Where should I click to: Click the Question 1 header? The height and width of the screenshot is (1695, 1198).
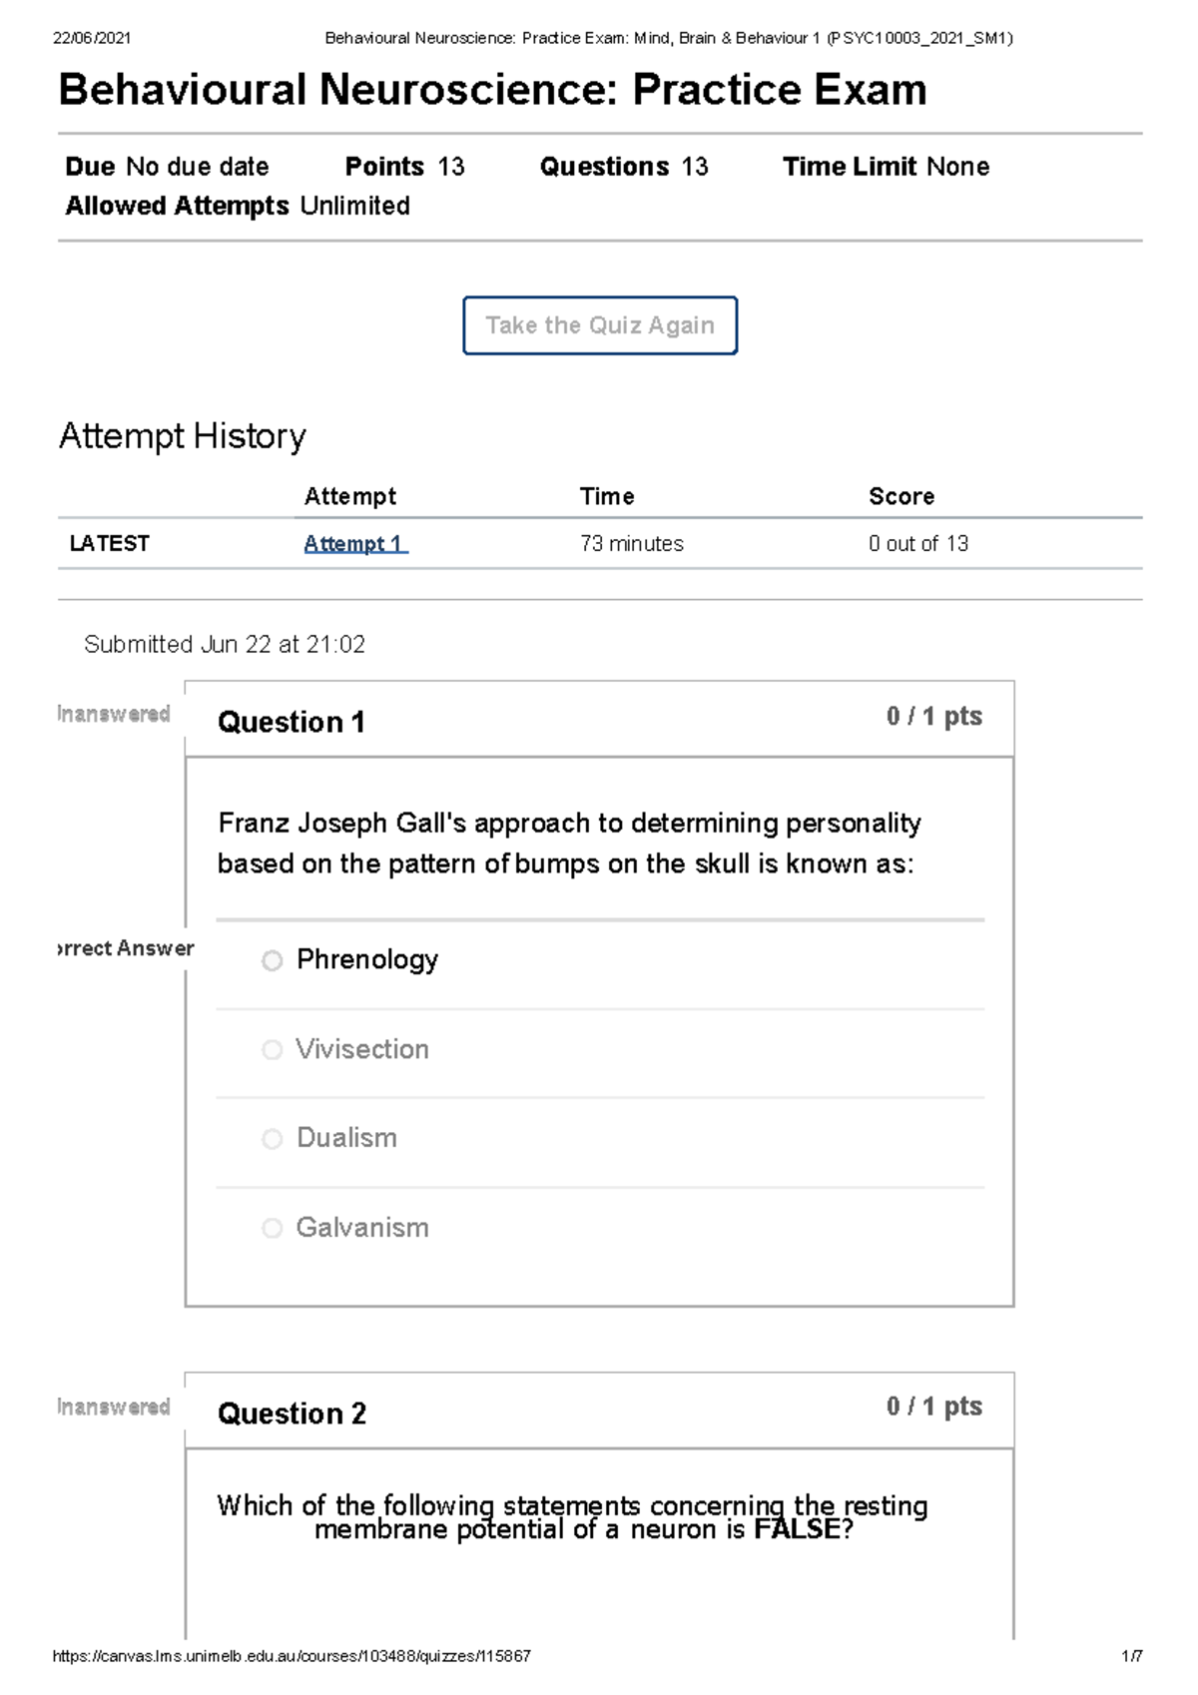pos(292,722)
